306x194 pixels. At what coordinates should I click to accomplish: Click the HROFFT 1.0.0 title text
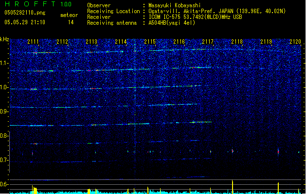click(x=38, y=4)
